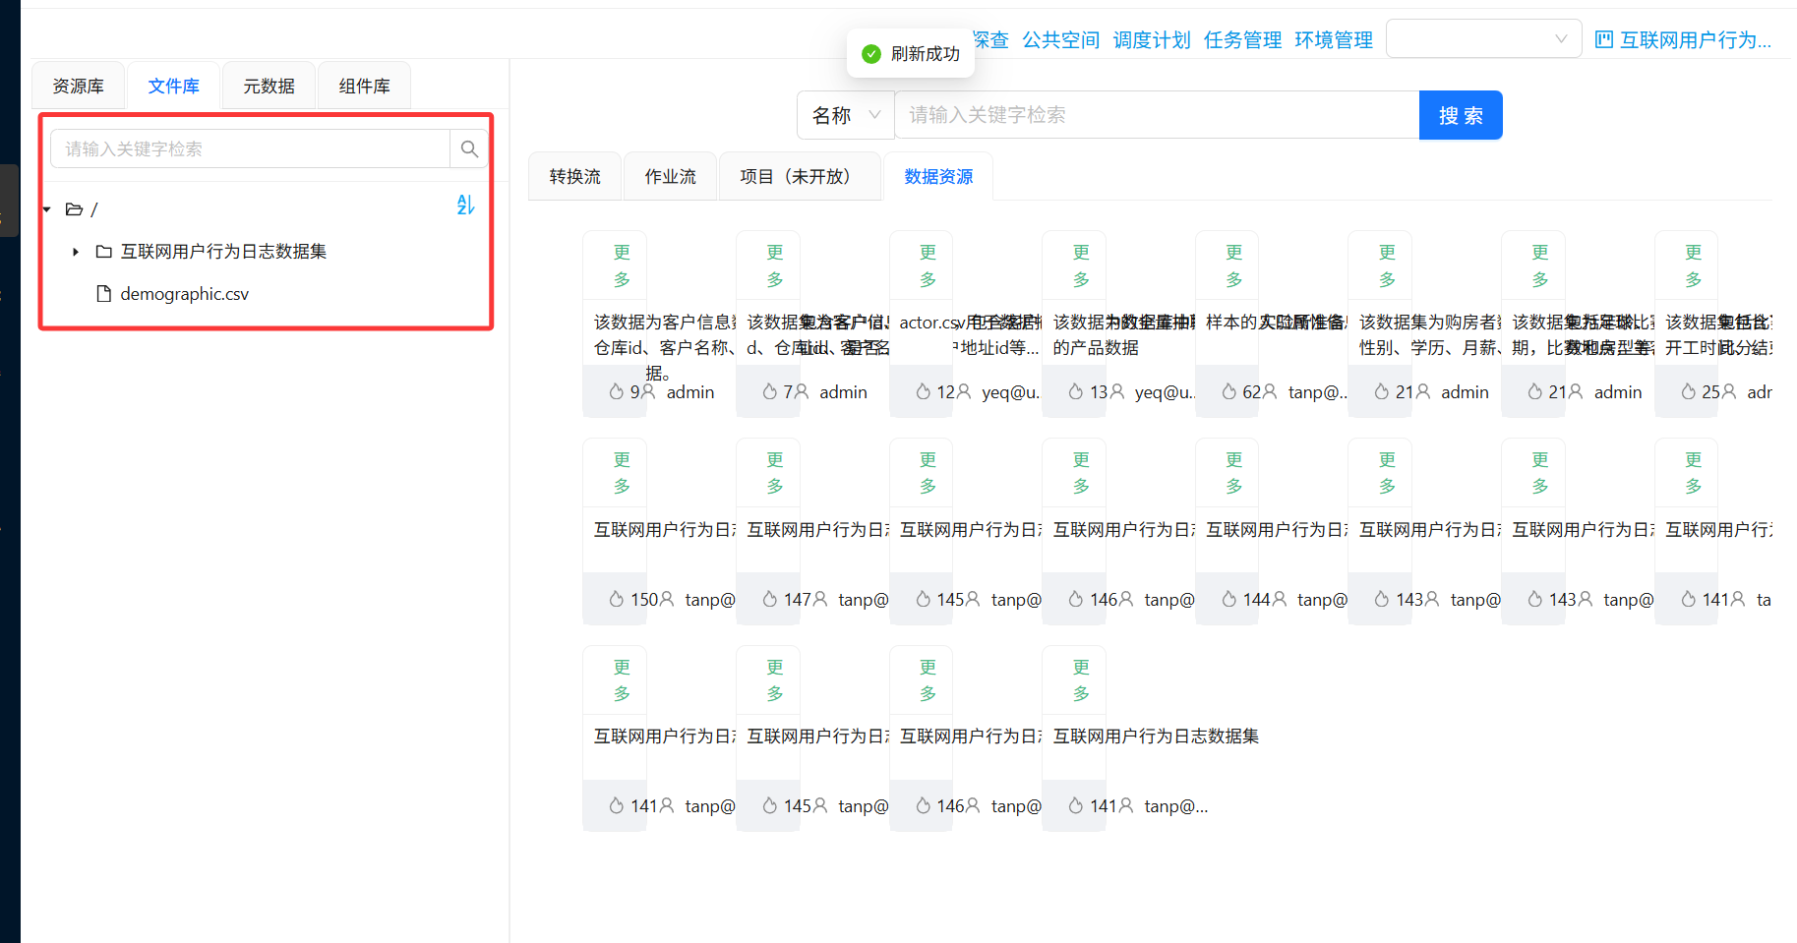Screen dimensions: 1797x943
Task: Switch to the 文件库 tab
Action: coord(174,86)
